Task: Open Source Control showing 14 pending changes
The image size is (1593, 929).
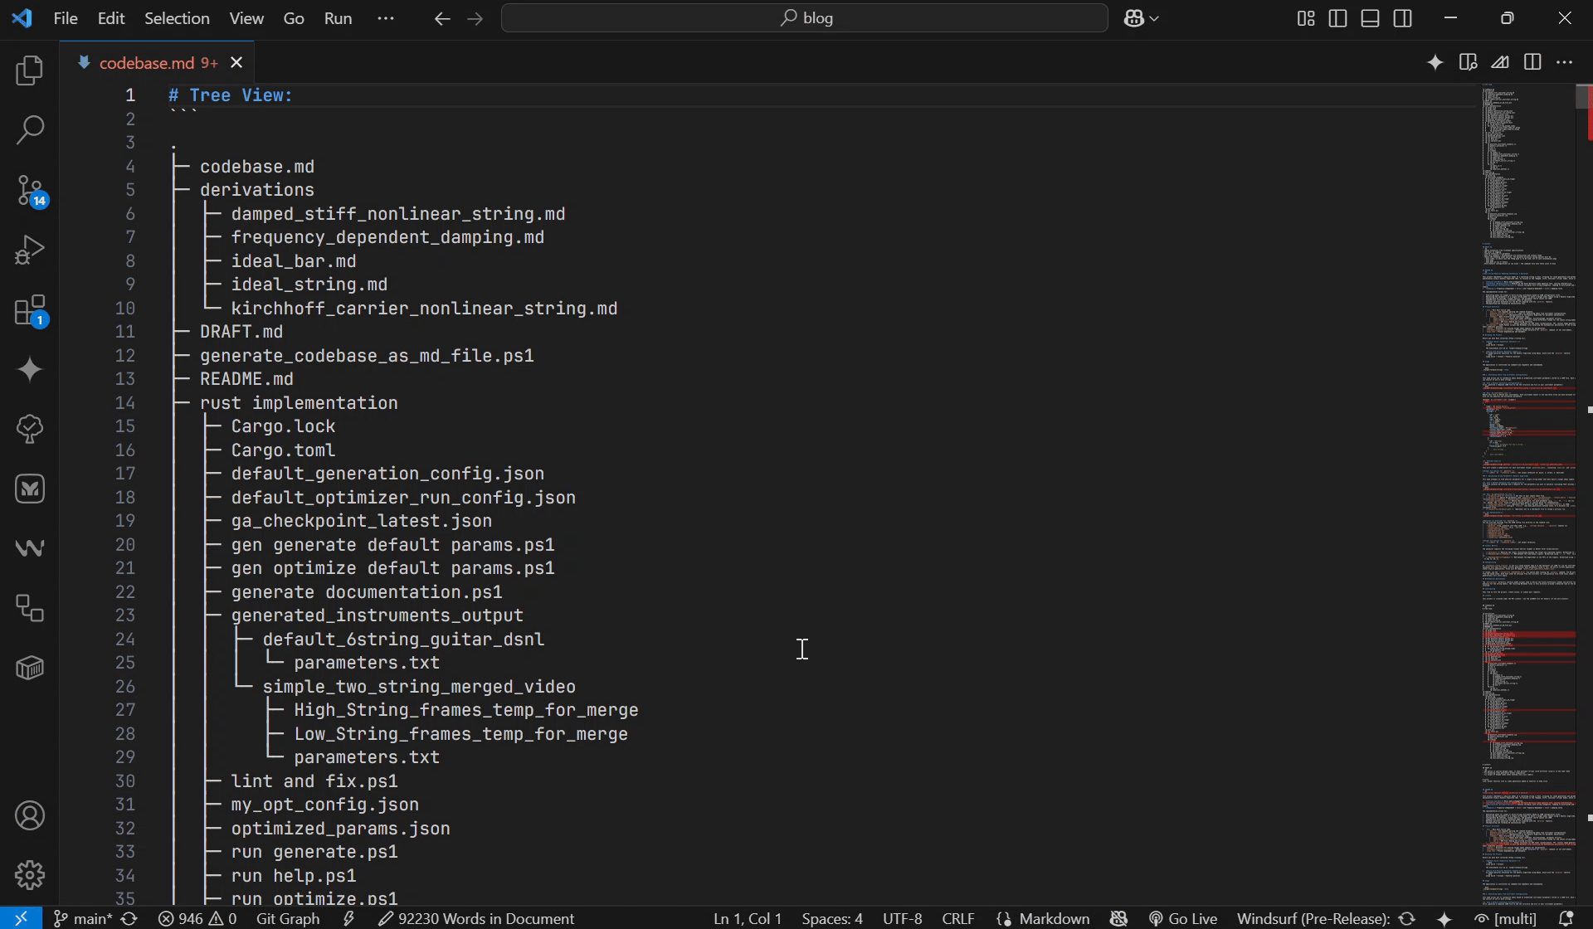Action: (30, 190)
